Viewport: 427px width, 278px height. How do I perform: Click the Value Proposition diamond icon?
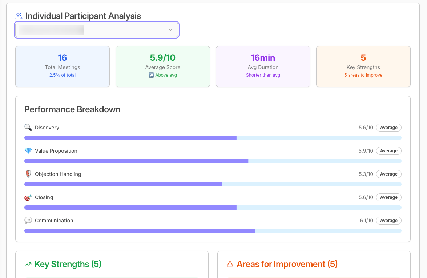coord(28,150)
